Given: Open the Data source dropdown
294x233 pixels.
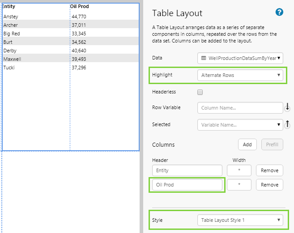Looking at the screenshot, I should tap(240, 58).
